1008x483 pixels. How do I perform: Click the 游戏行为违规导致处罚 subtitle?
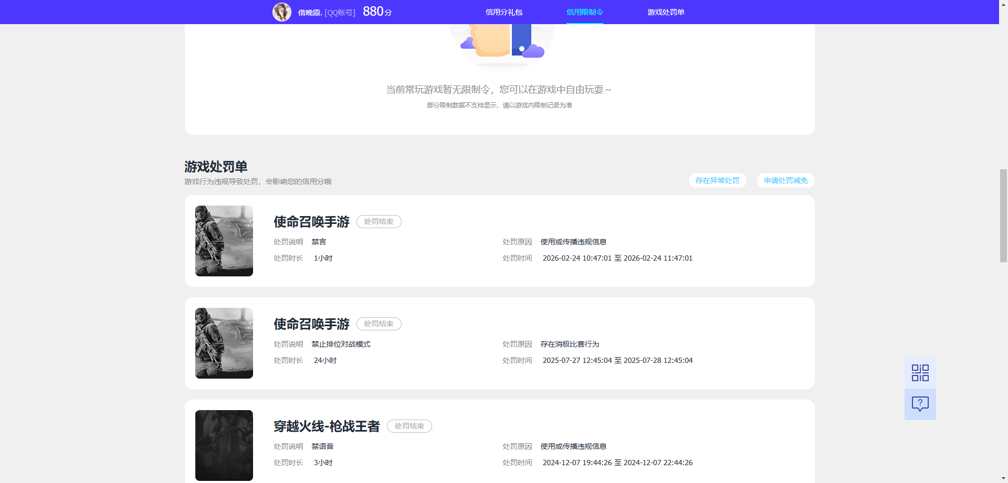[x=258, y=181]
